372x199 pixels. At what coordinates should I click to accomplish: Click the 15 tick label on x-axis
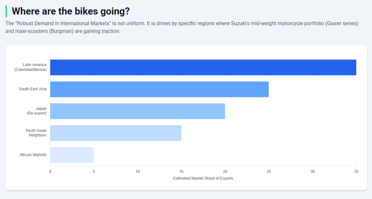[181, 171]
